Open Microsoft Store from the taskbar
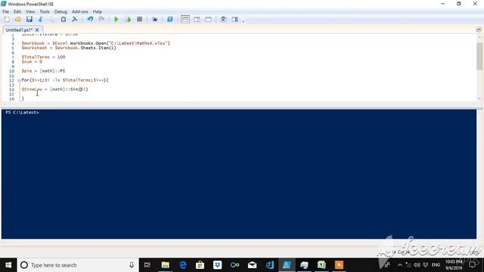Screen dimensions: 484x272 click(x=200, y=265)
